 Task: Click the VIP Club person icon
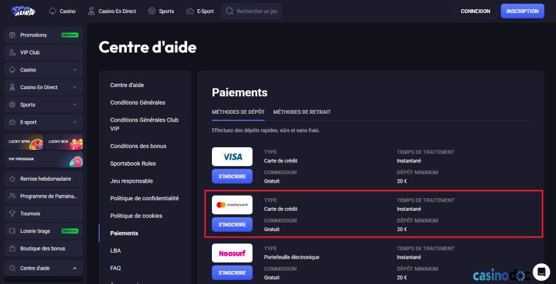12,52
